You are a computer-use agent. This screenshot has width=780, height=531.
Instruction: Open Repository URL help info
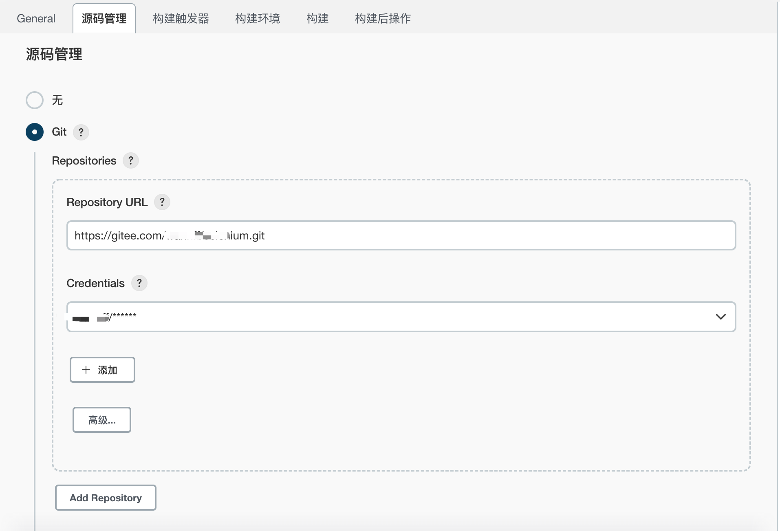coord(162,202)
